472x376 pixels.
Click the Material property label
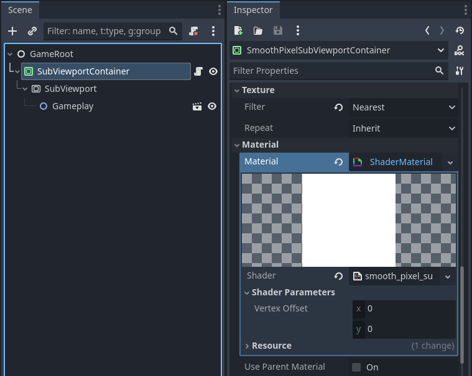pos(261,161)
